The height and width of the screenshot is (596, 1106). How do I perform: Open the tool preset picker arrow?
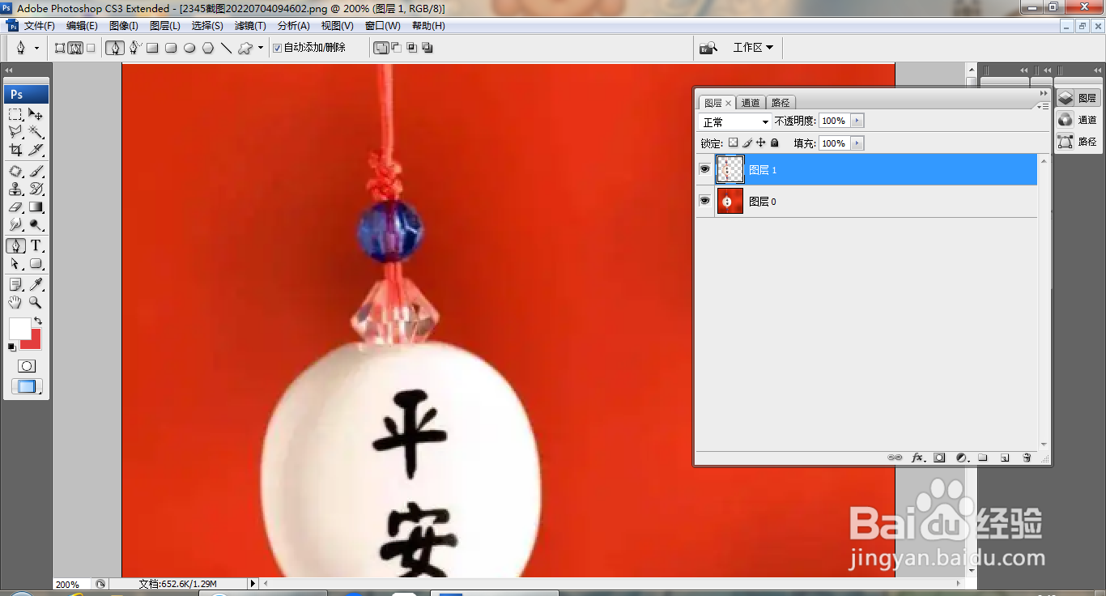point(36,48)
